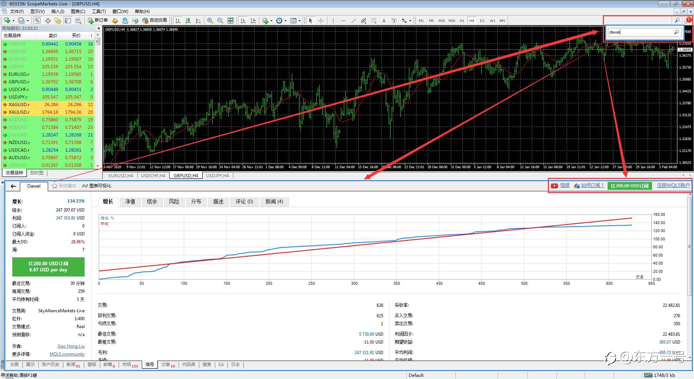
Task: Toggle the Market Watch window icon
Action: point(38,21)
